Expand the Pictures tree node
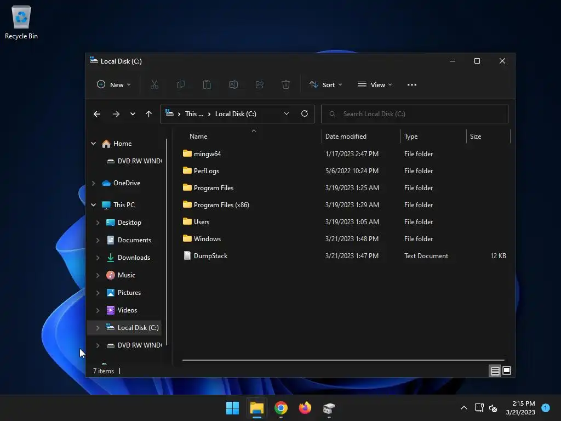 98,293
